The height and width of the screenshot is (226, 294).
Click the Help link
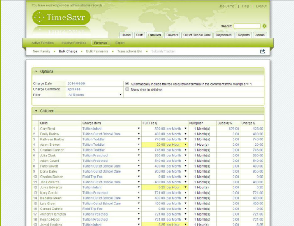pos(246,6)
